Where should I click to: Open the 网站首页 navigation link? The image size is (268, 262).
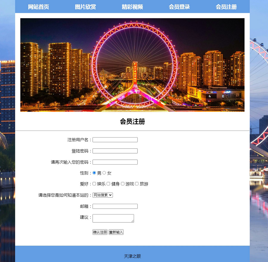click(38, 7)
